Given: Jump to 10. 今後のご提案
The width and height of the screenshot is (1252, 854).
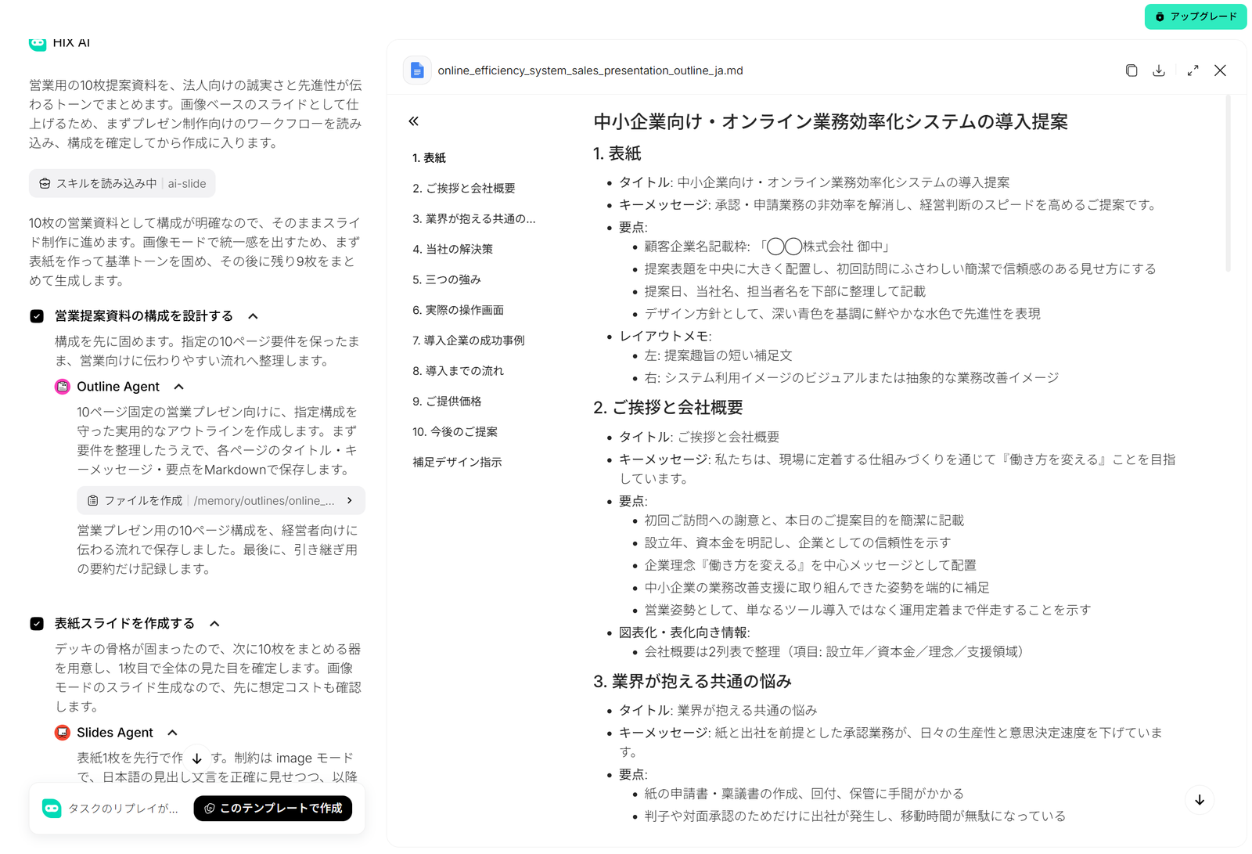Looking at the screenshot, I should [x=455, y=432].
